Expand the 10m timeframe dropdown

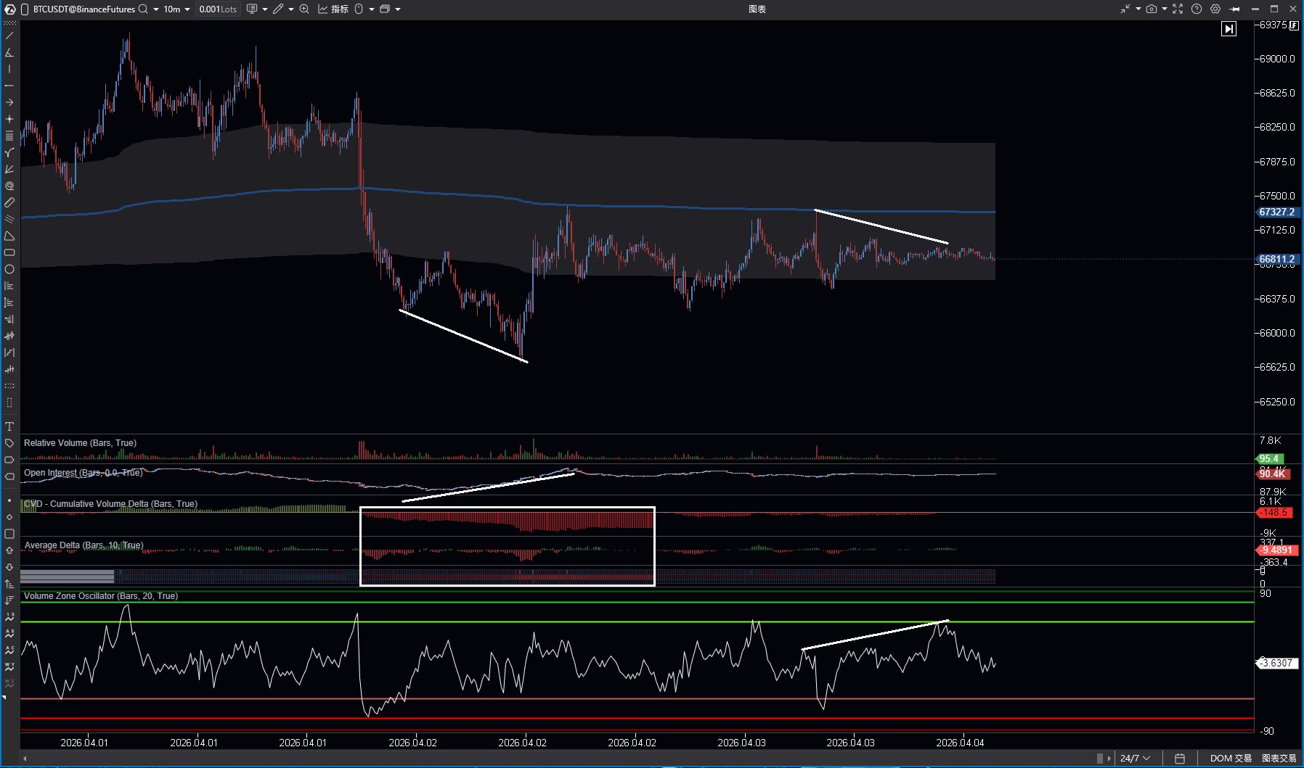click(187, 9)
